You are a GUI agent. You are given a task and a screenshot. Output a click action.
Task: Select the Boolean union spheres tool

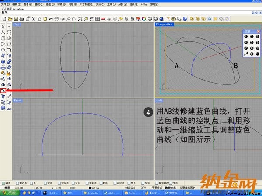[9, 61]
